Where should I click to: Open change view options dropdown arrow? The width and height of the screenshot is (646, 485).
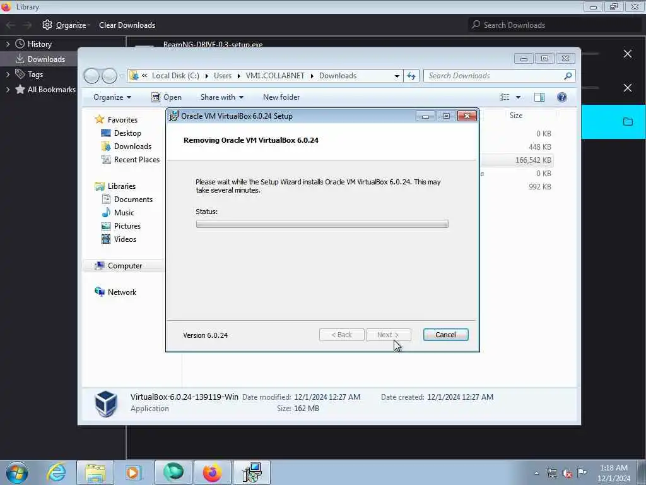[519, 97]
